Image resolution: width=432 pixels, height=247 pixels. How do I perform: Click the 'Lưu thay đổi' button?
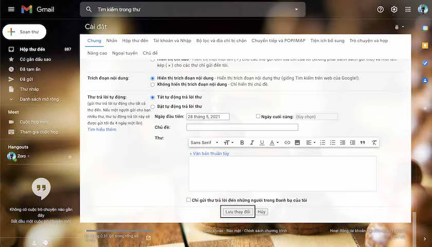click(x=238, y=212)
